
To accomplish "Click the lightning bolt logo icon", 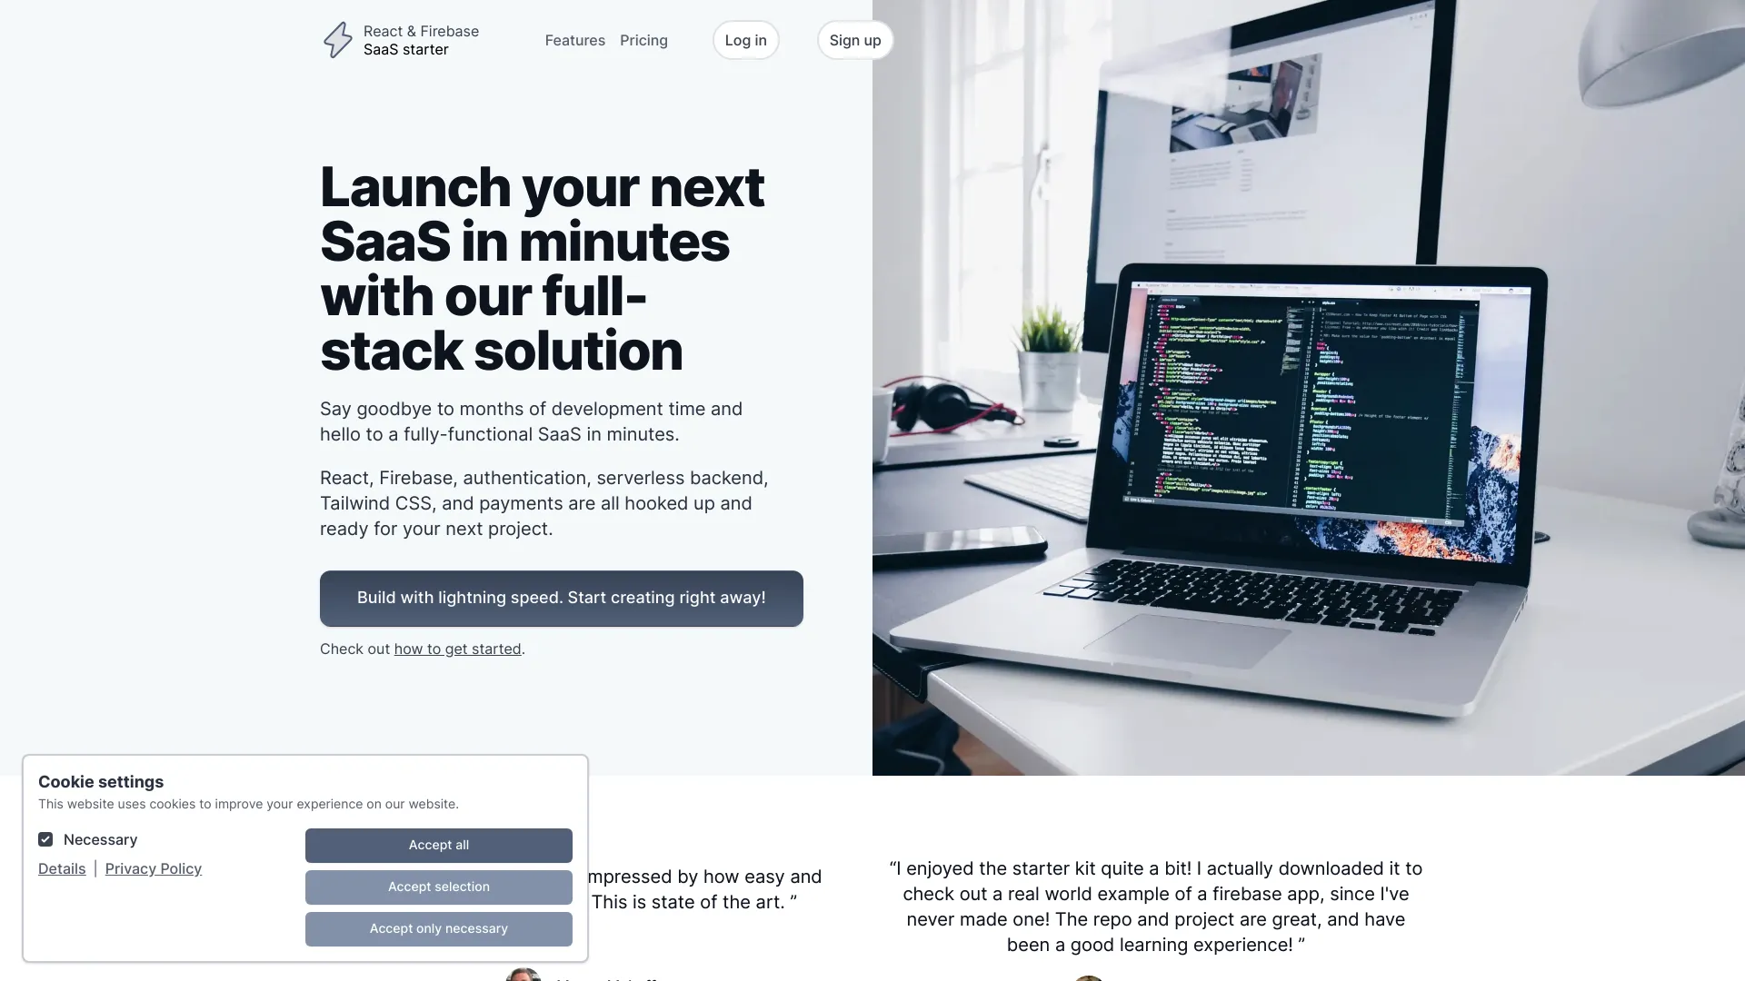I will [337, 38].
